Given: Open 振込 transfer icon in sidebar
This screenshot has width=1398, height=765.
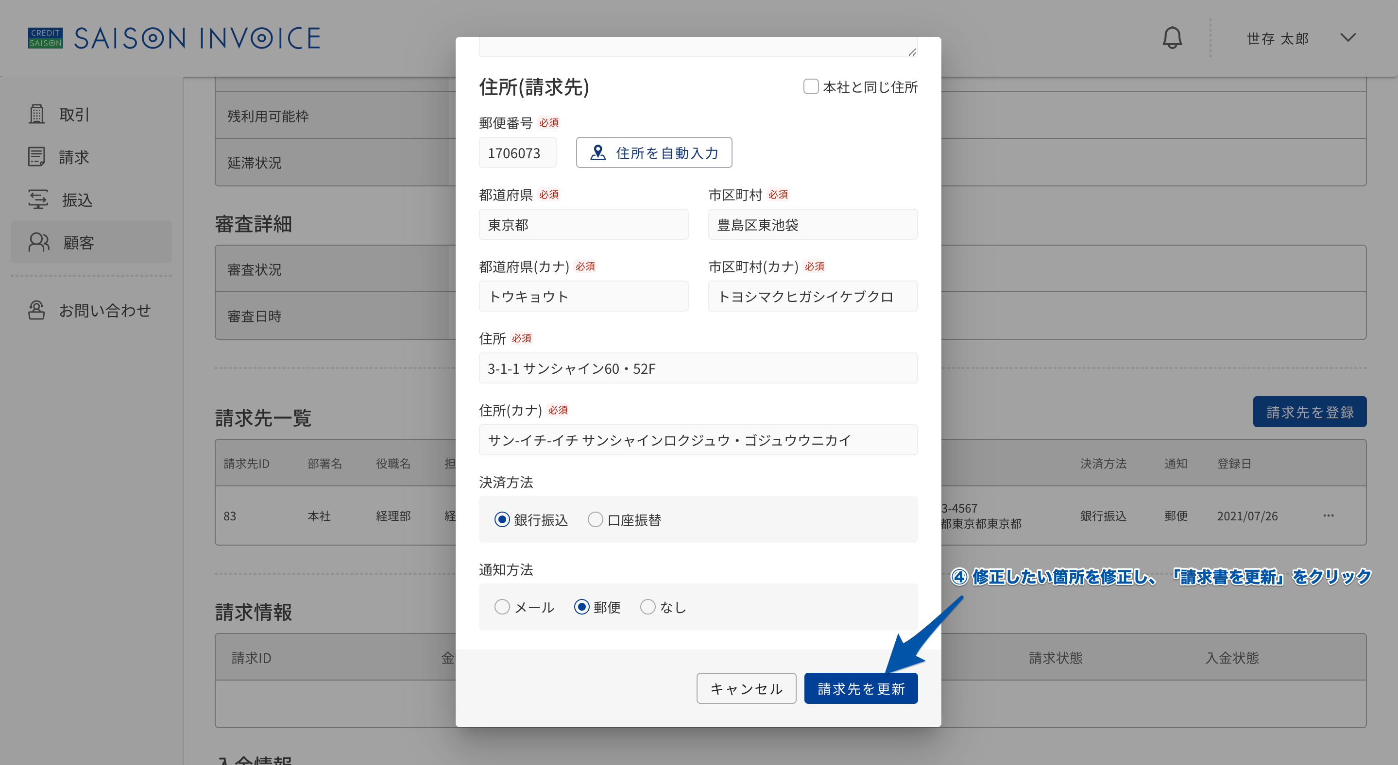Looking at the screenshot, I should pos(38,200).
